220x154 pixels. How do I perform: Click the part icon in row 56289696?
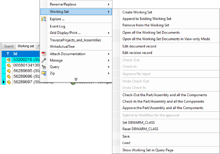(x=9, y=77)
